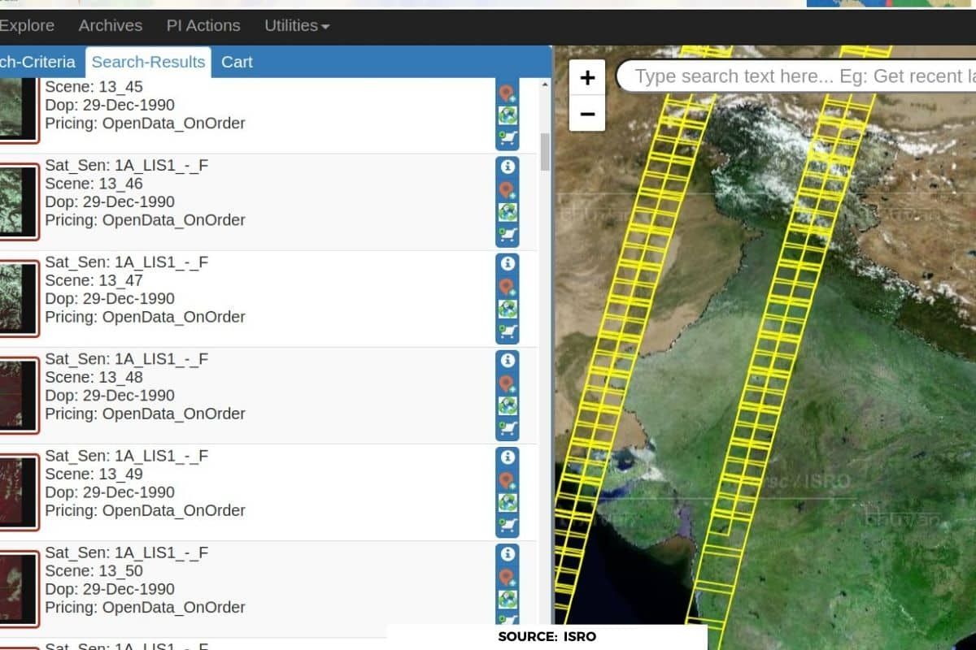
Task: Click the map marker icon for scene 13_47
Action: (x=508, y=287)
